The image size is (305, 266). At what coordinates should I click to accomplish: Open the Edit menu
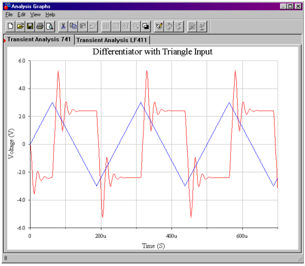[x=21, y=14]
